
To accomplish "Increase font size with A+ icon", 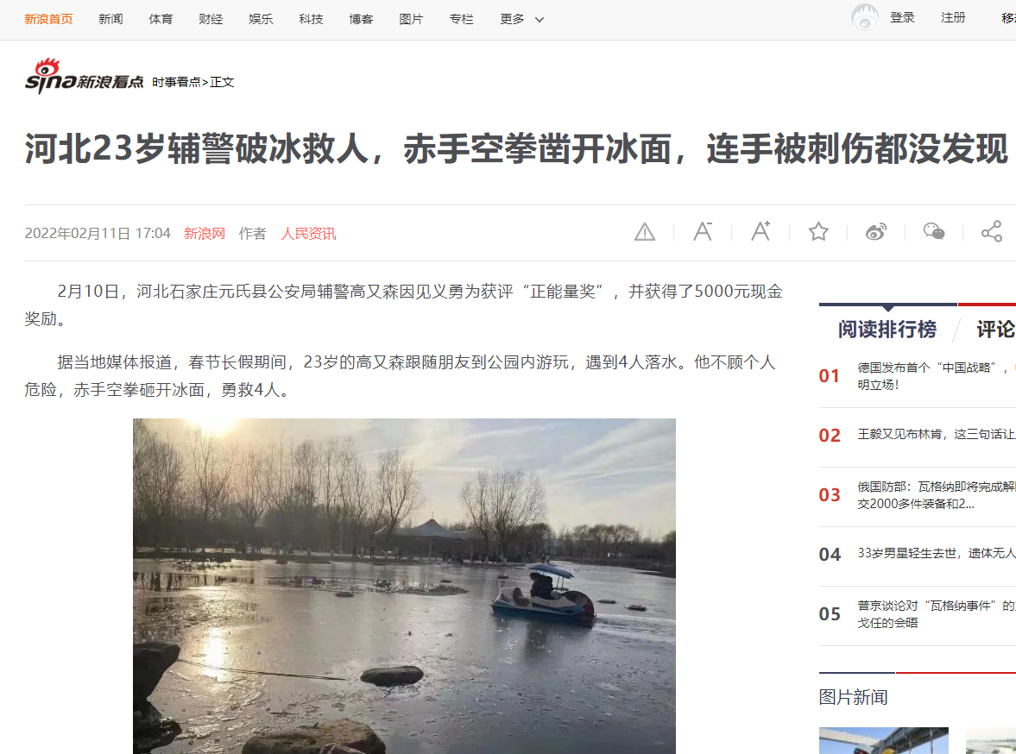I will (760, 231).
